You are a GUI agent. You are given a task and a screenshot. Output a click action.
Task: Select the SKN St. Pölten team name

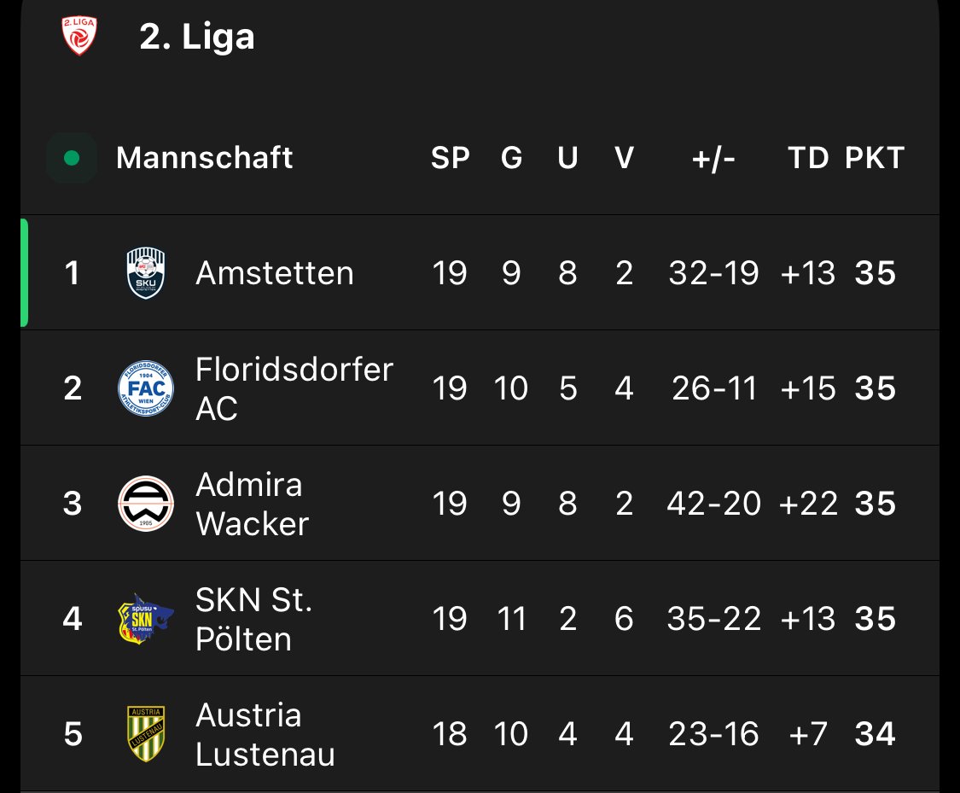point(253,619)
